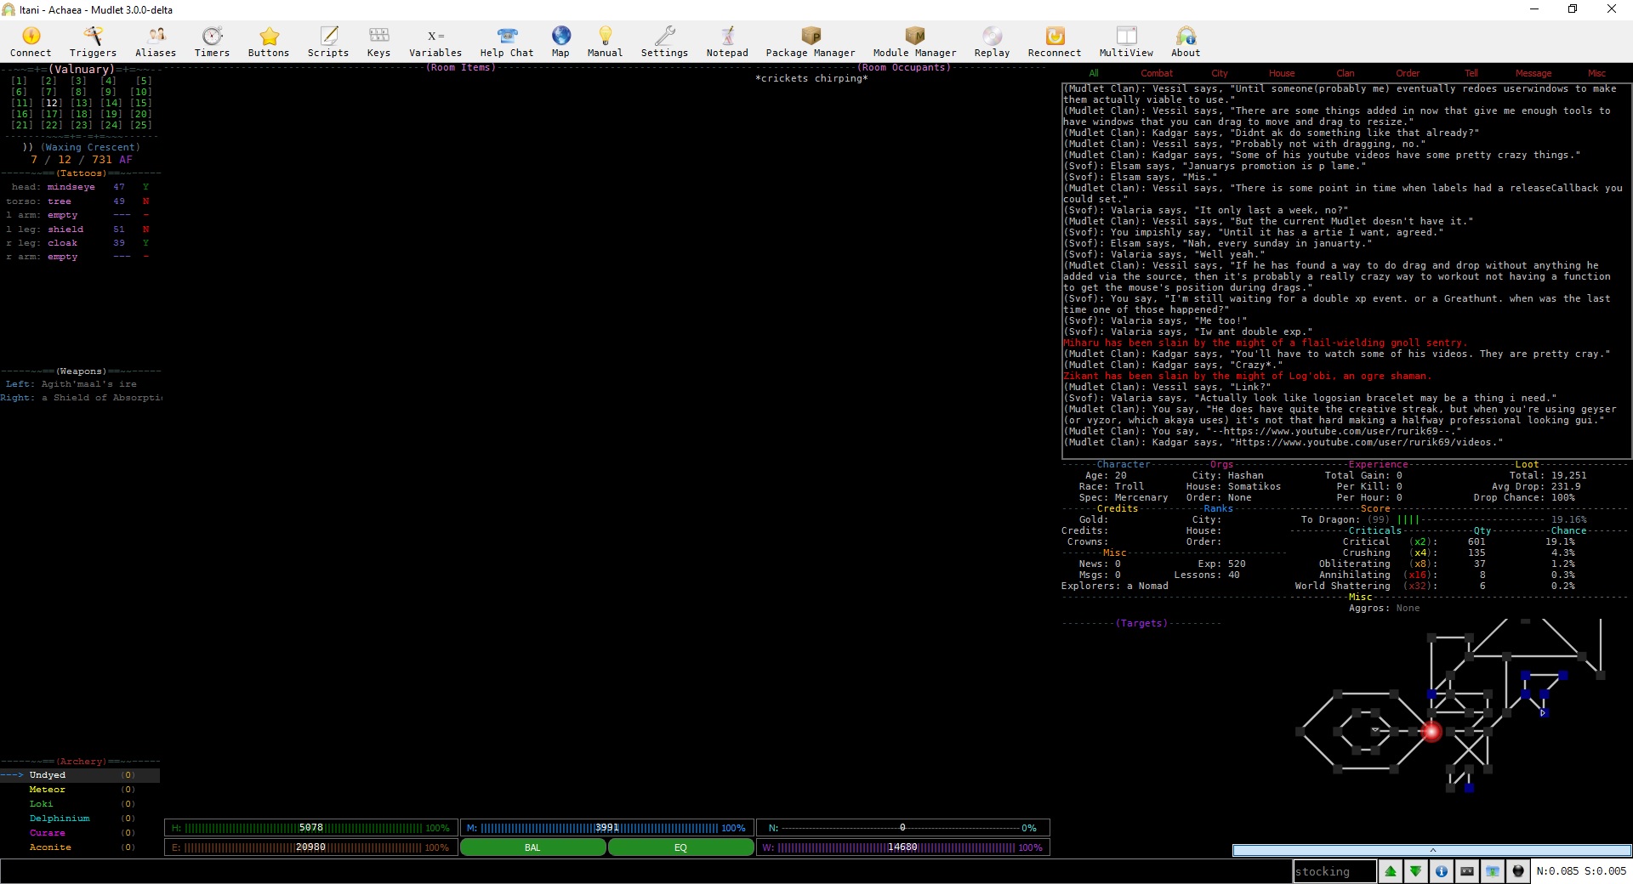
Task: Select the Loki venom row
Action: click(80, 804)
